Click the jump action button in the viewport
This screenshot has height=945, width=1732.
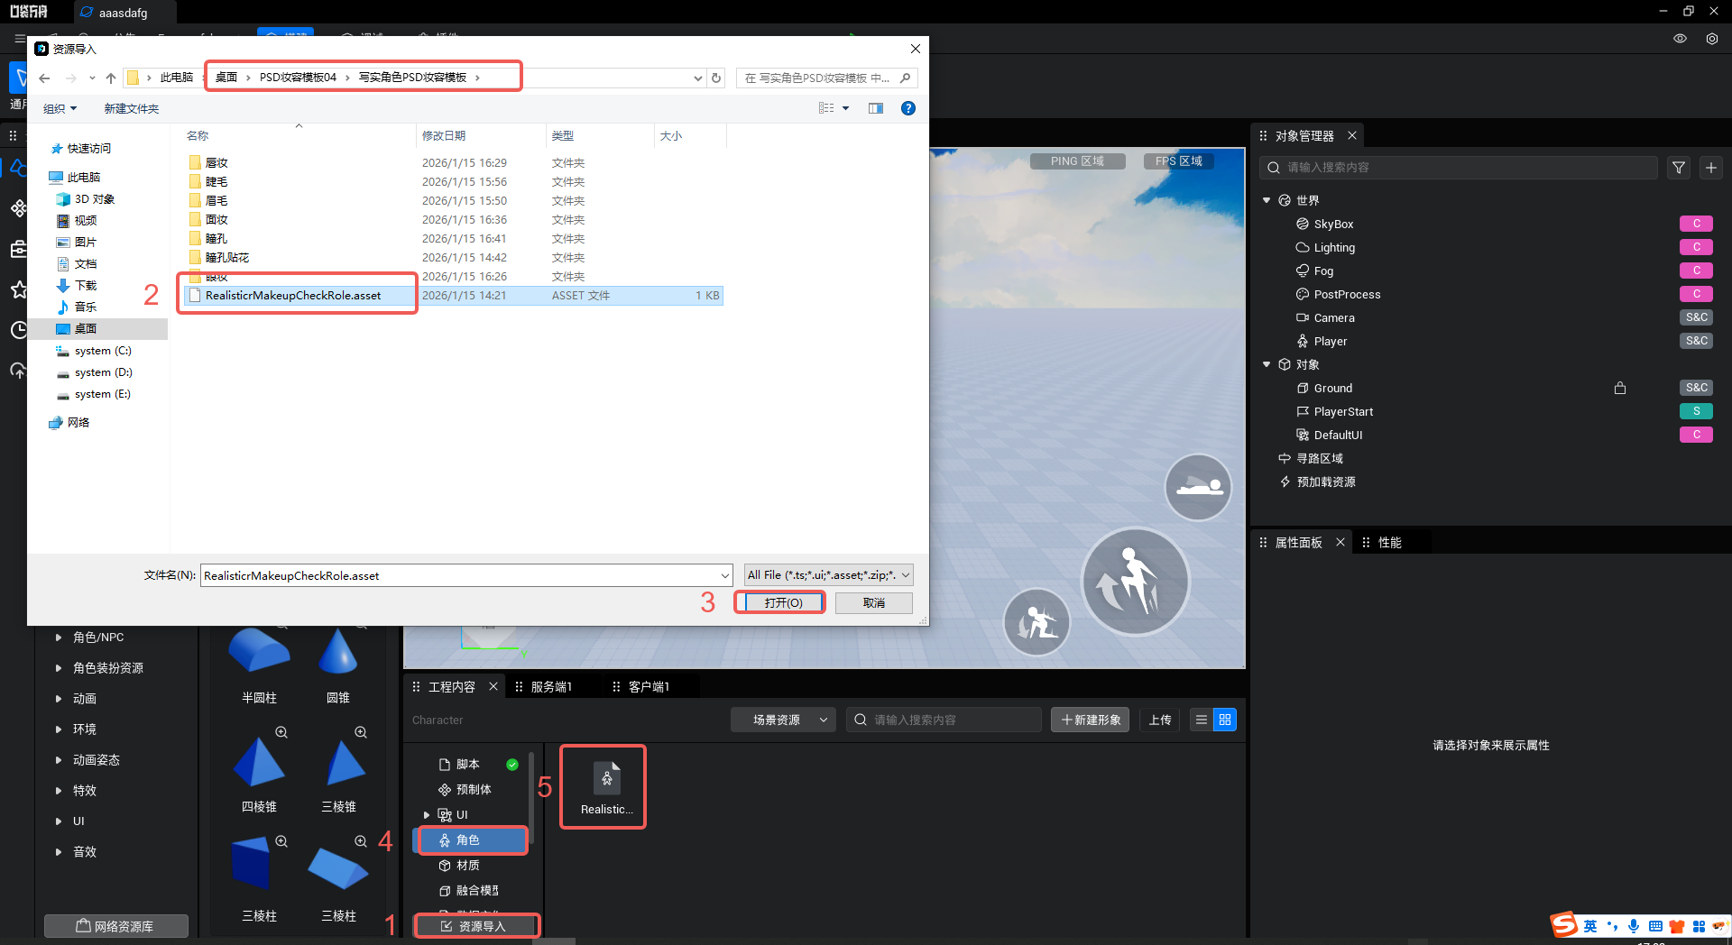click(x=1135, y=582)
